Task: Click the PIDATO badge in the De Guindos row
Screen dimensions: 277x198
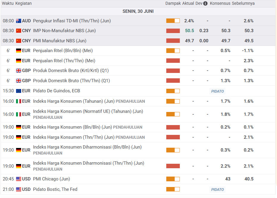Action: coord(217,91)
